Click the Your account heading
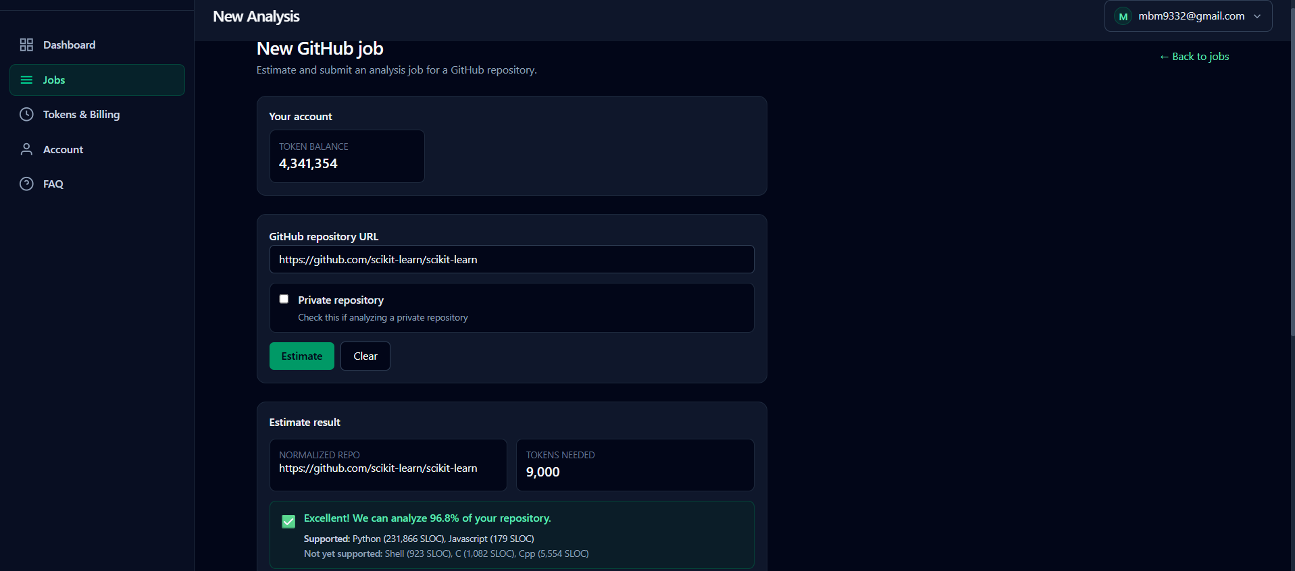Screen dimensions: 1295x571 click(x=301, y=117)
